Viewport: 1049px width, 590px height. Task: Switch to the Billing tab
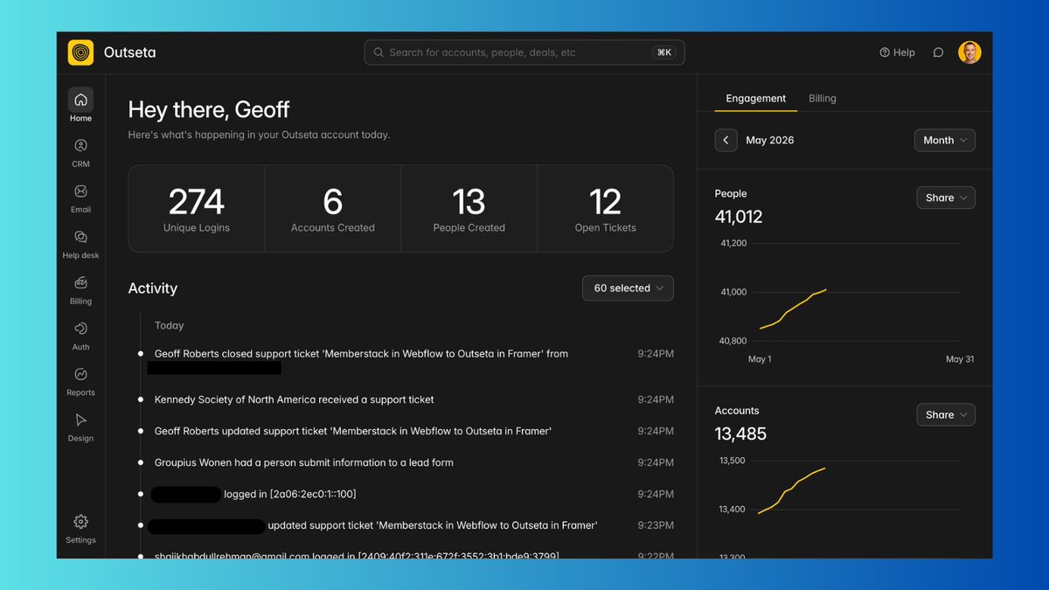[823, 98]
